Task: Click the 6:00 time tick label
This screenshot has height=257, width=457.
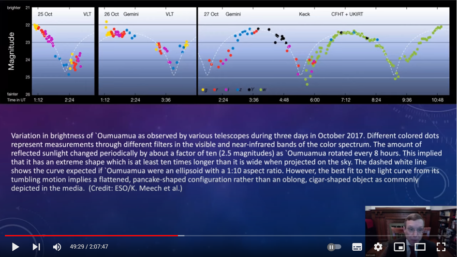Action: click(315, 100)
